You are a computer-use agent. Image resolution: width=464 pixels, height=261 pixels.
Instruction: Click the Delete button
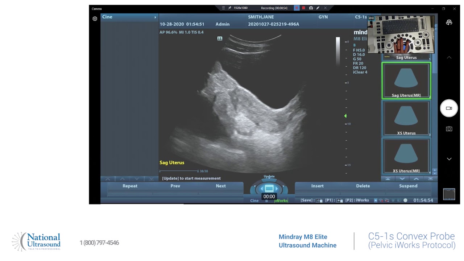click(363, 186)
